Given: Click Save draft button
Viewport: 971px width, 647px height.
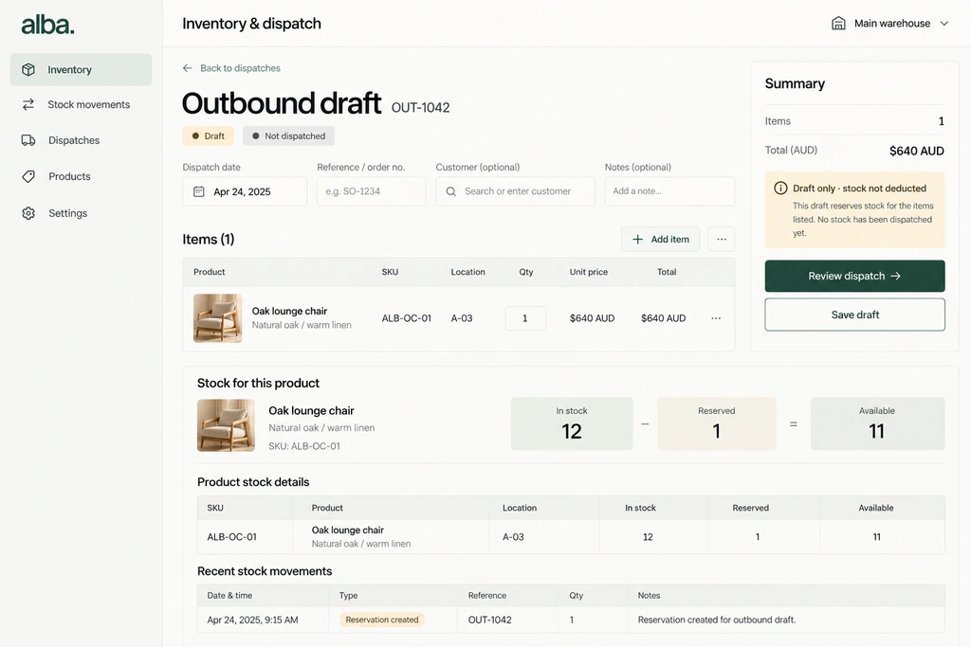Looking at the screenshot, I should click(x=854, y=315).
